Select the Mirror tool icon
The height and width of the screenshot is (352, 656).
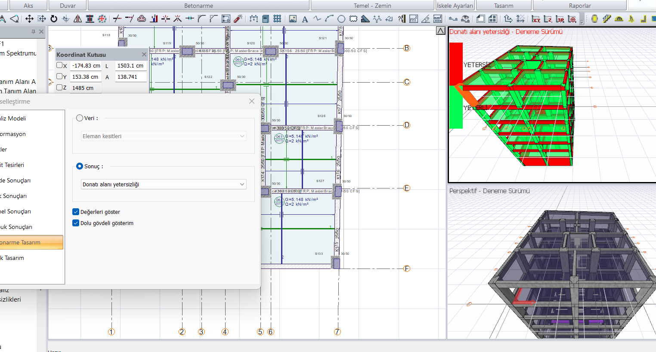click(x=78, y=19)
